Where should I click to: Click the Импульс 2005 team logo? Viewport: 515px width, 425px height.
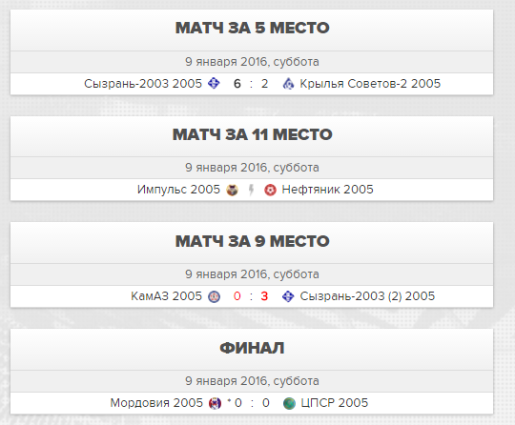click(232, 190)
